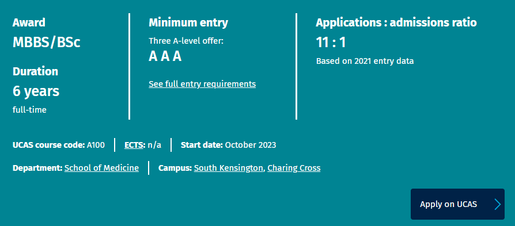
Task: Select the Minimum entry heading
Action: [188, 22]
